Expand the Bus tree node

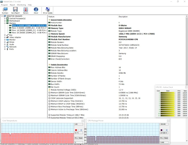[5, 35]
